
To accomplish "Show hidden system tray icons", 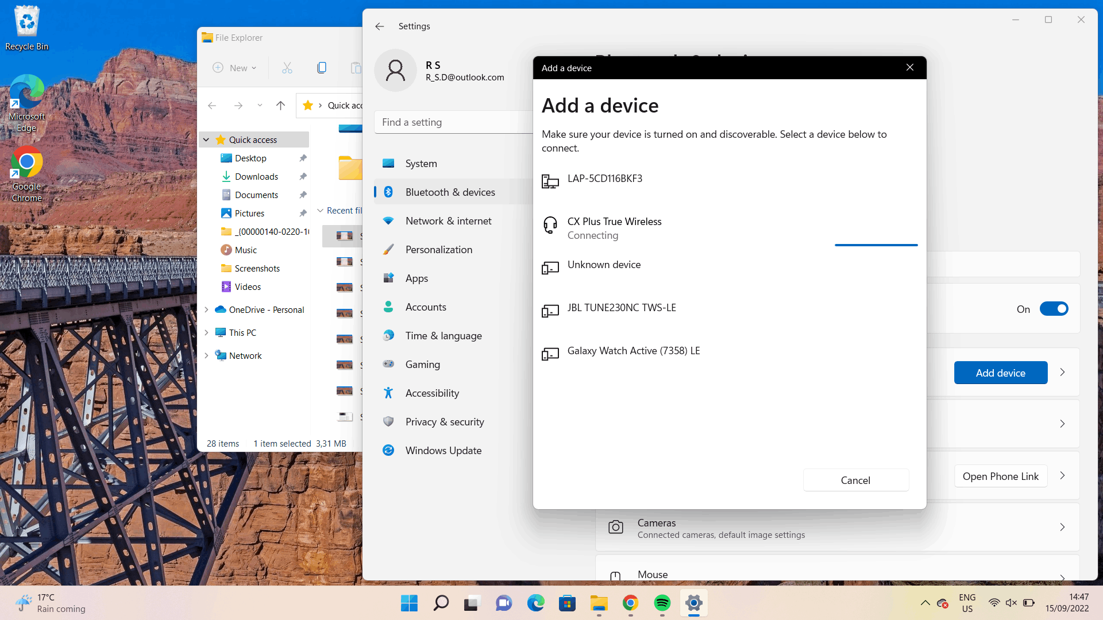I will tap(925, 603).
